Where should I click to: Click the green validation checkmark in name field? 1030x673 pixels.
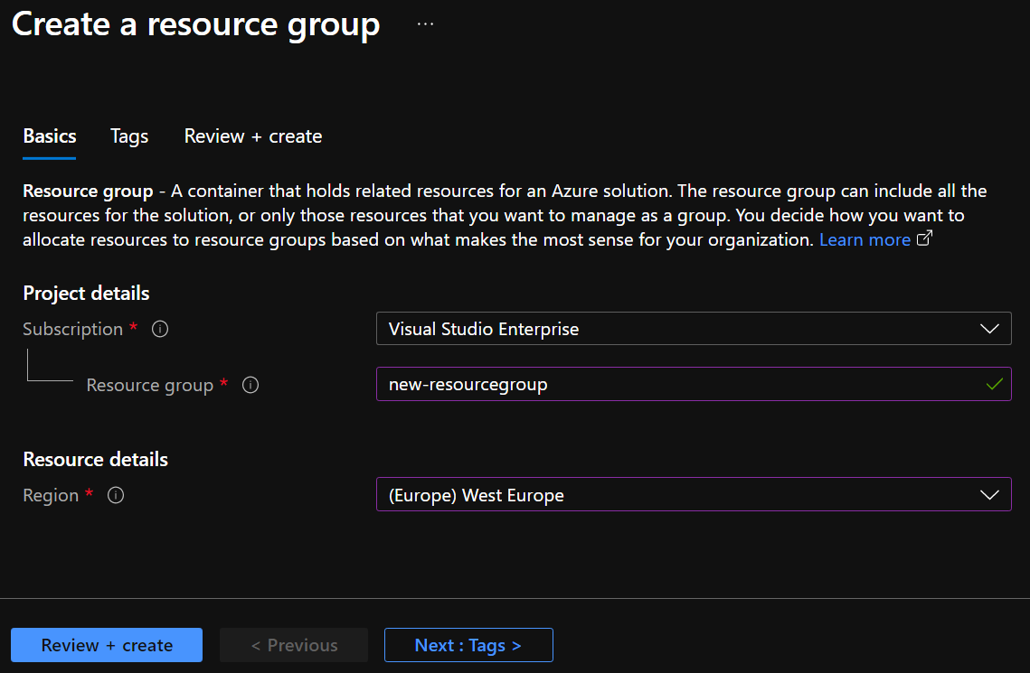[x=994, y=385]
